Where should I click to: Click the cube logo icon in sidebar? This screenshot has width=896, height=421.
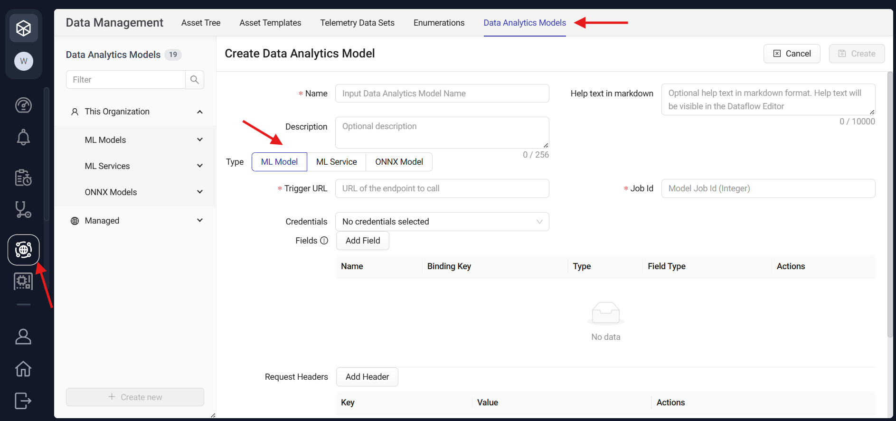[x=23, y=28]
